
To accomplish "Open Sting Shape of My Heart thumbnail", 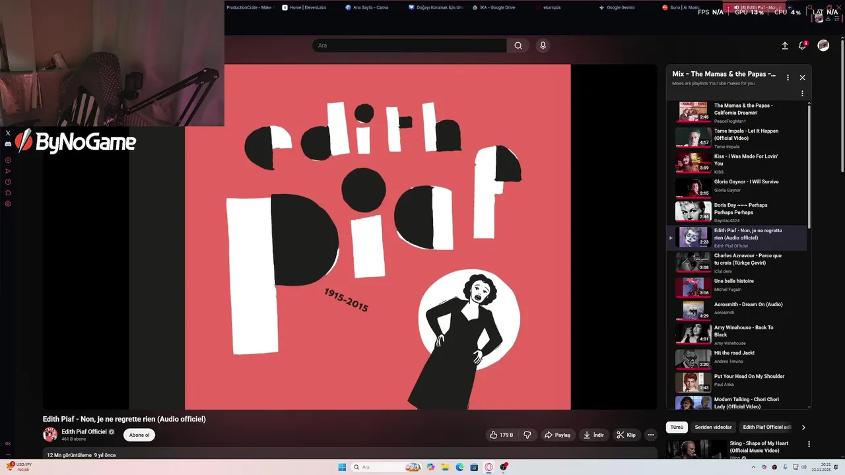I will (x=695, y=449).
